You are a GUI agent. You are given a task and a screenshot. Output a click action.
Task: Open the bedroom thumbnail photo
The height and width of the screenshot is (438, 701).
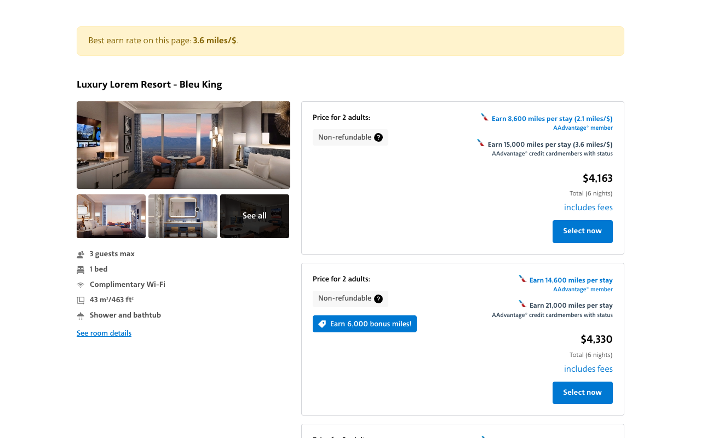pyautogui.click(x=111, y=216)
